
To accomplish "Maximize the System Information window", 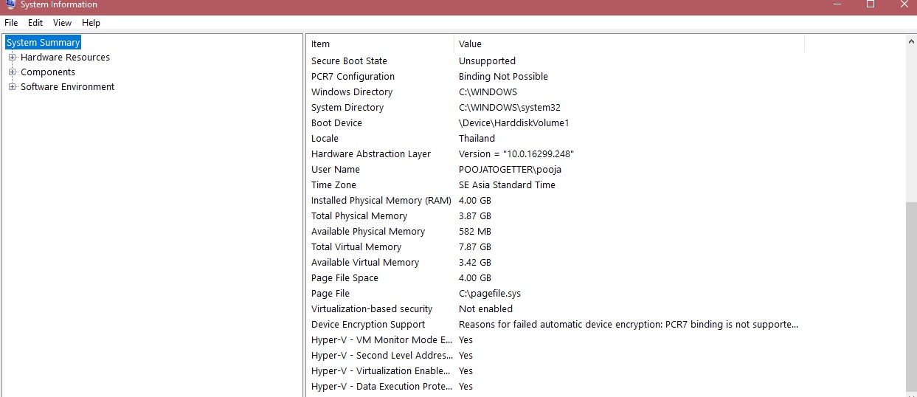I will pos(871,4).
